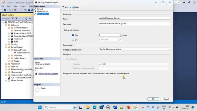Open the Script toolbar button
Screen dimensions: 197x111
tap(65, 7)
